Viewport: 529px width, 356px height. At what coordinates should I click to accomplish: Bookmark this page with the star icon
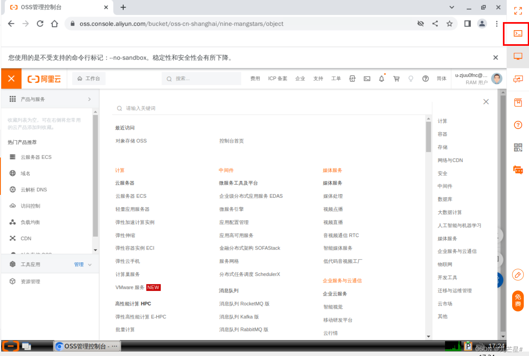point(449,24)
